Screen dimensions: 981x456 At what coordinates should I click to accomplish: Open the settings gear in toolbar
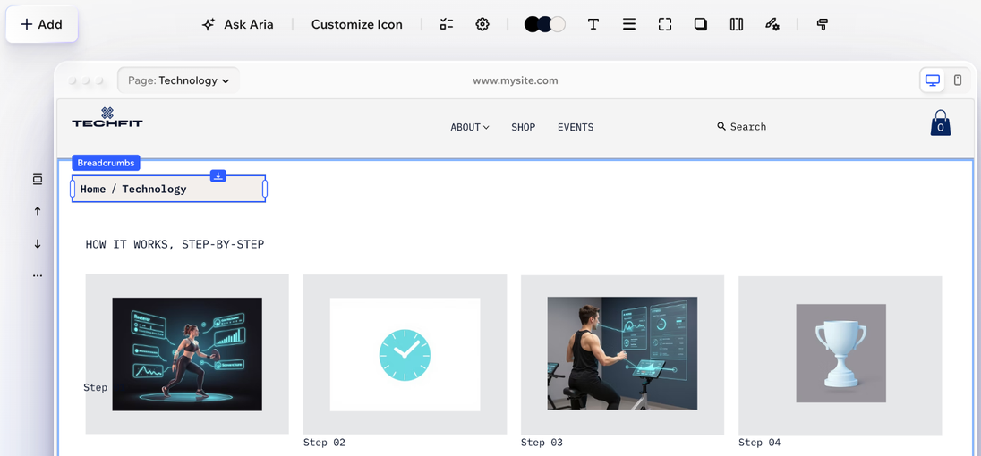pos(482,24)
